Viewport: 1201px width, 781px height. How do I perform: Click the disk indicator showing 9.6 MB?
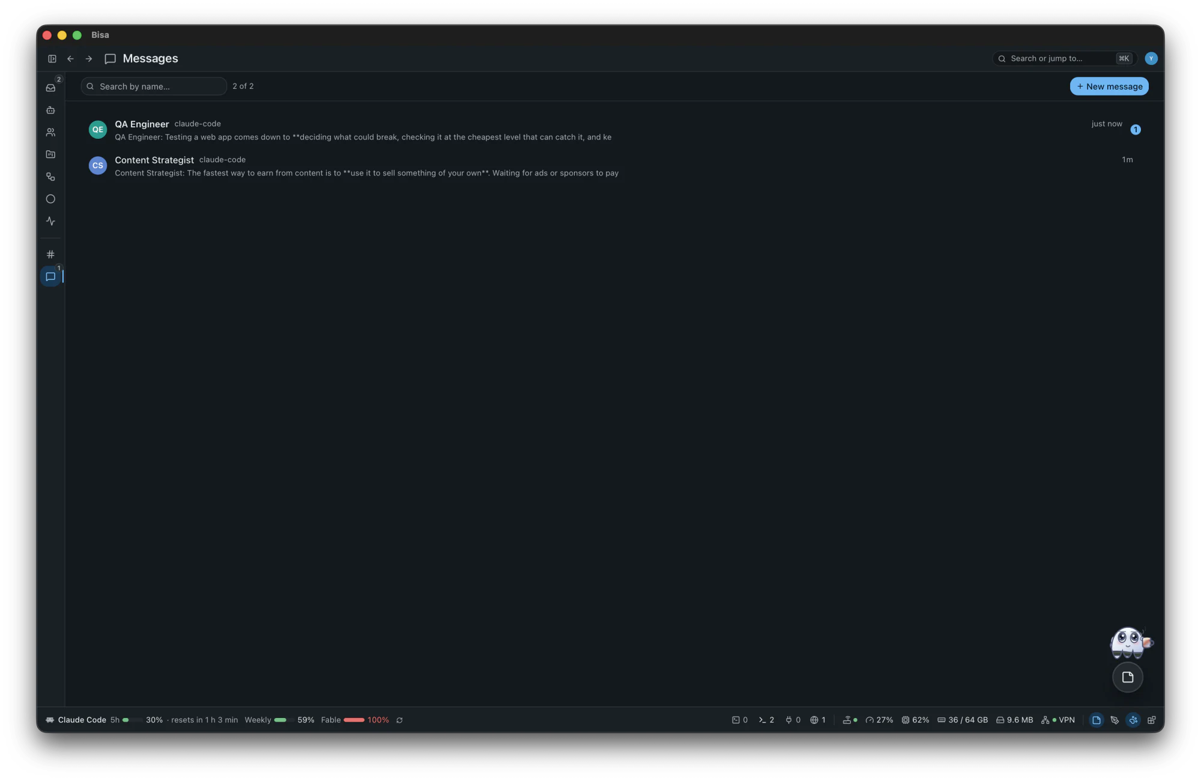1015,720
